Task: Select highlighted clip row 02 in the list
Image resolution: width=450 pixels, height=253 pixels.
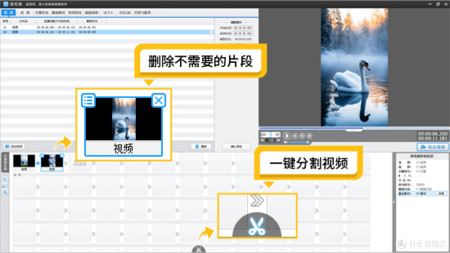Action: pos(107,32)
